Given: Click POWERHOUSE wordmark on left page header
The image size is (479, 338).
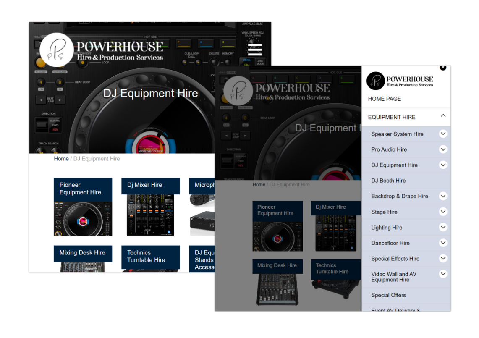Looking at the screenshot, I should (120, 47).
